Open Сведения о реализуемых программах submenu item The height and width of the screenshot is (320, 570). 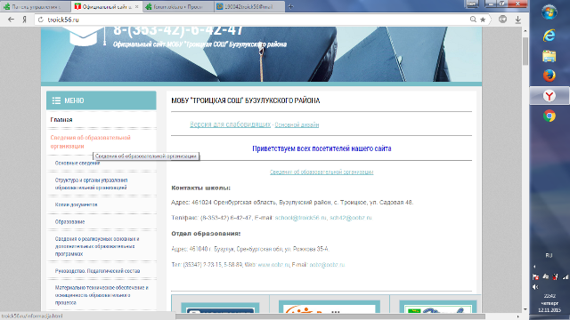tap(97, 246)
